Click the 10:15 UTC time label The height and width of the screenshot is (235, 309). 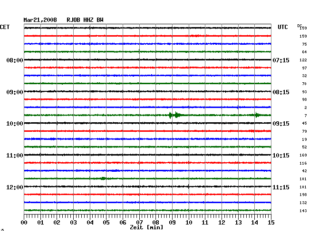[x=281, y=156]
